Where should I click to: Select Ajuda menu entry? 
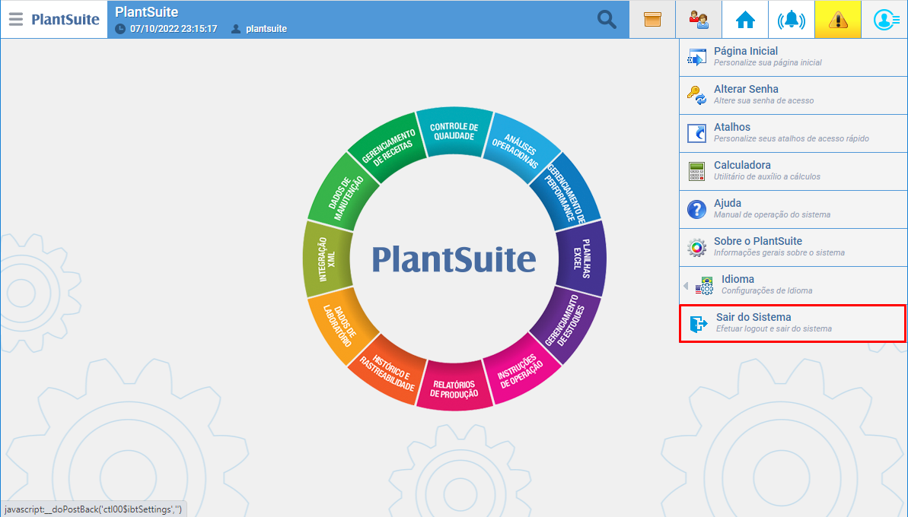[x=793, y=209]
